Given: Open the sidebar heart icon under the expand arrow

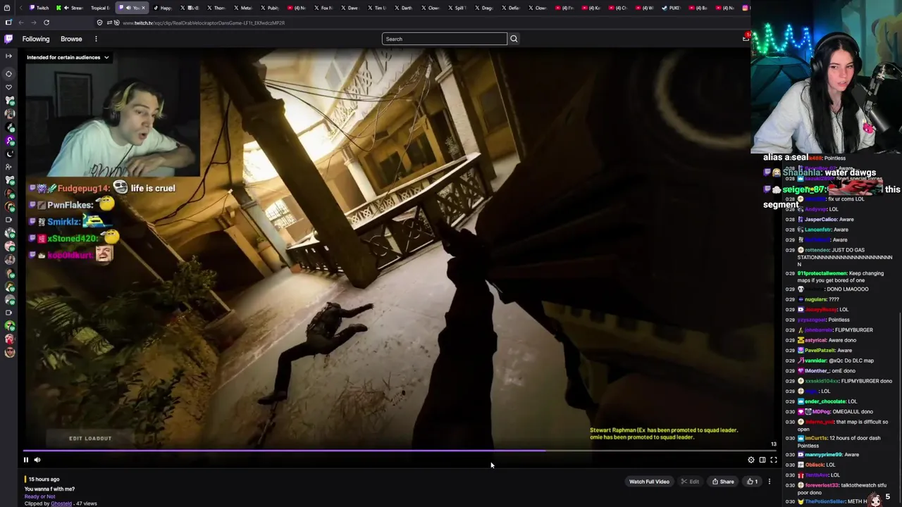Looking at the screenshot, I should coord(9,87).
